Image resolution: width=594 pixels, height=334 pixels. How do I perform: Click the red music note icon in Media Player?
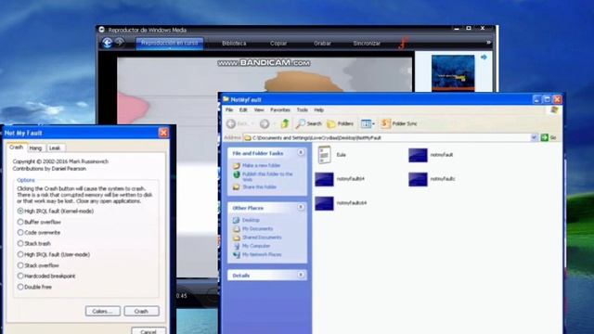404,43
